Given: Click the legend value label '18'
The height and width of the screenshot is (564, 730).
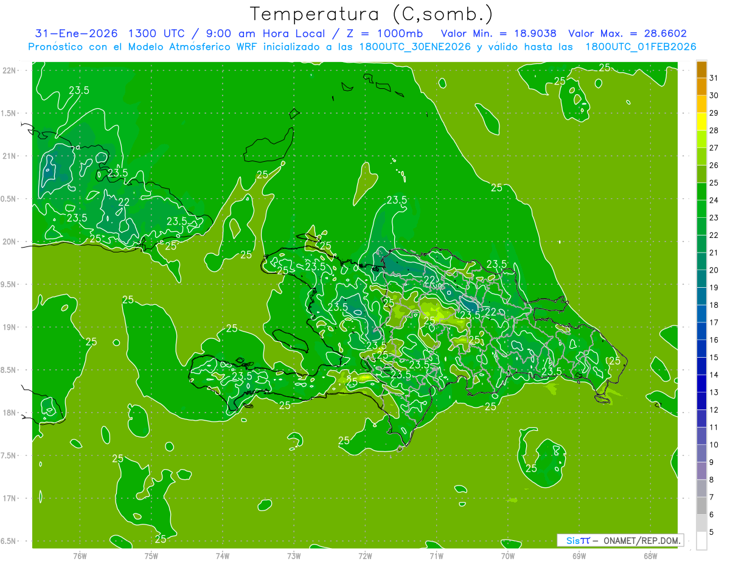Looking at the screenshot, I should [714, 305].
